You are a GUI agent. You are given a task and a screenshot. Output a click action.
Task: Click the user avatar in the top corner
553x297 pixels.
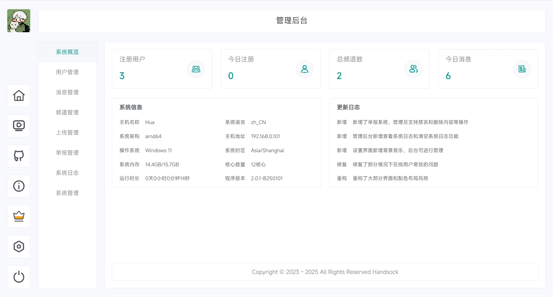point(18,20)
